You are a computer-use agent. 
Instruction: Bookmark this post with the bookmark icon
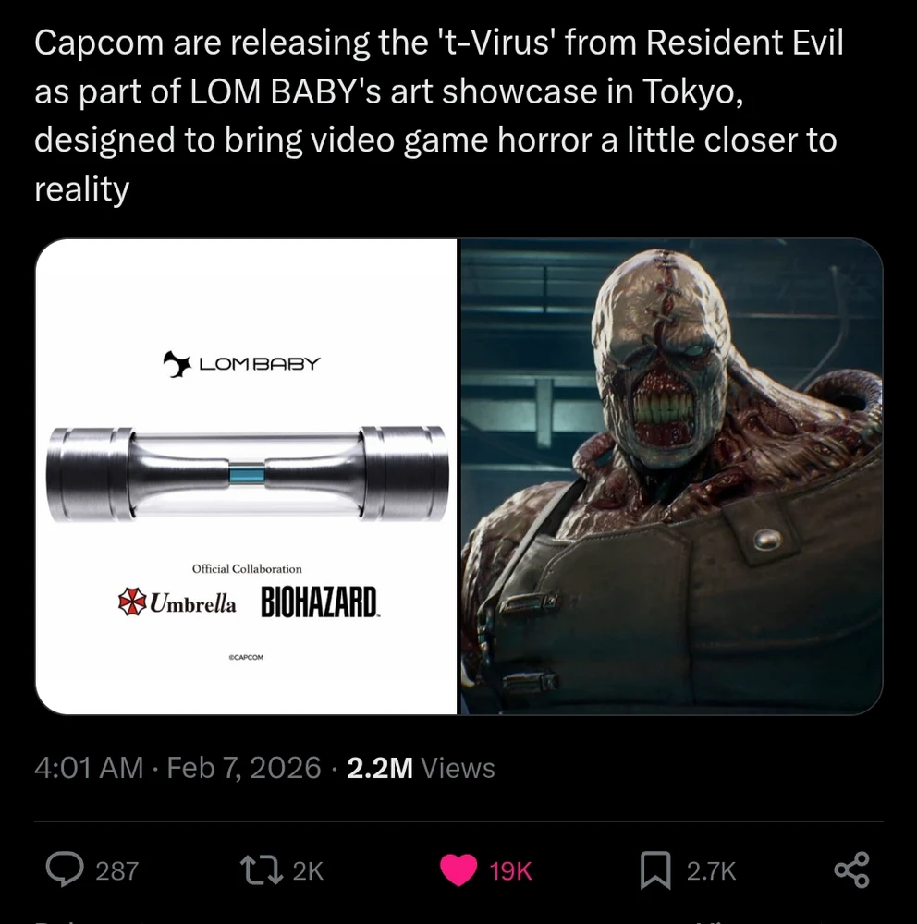tap(655, 870)
